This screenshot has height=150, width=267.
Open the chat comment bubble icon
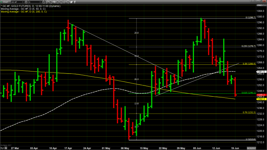tap(68, 2)
